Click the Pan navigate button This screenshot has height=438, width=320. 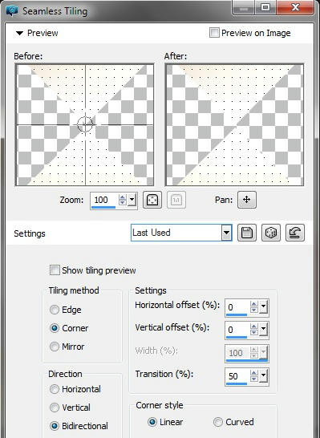pos(247,200)
